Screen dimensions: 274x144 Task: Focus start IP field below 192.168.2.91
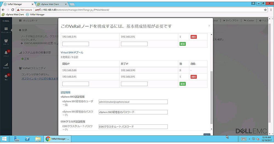pyautogui.click(x=76, y=44)
